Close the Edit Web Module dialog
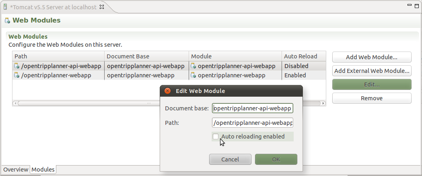 [167, 91]
